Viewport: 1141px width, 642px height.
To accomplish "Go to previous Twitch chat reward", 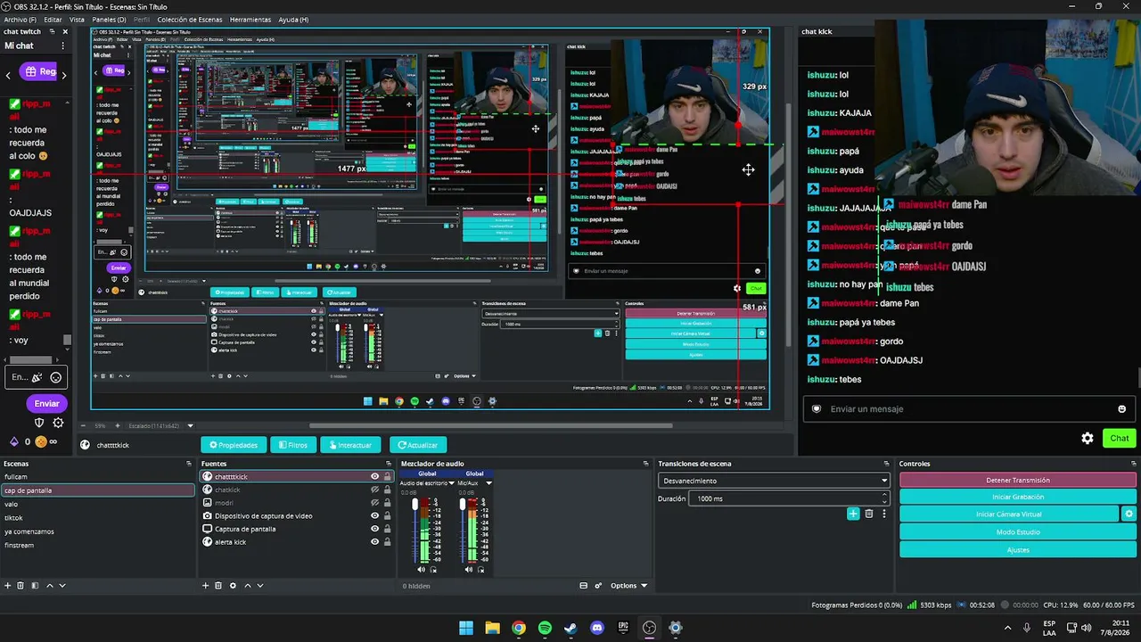I will 8,75.
